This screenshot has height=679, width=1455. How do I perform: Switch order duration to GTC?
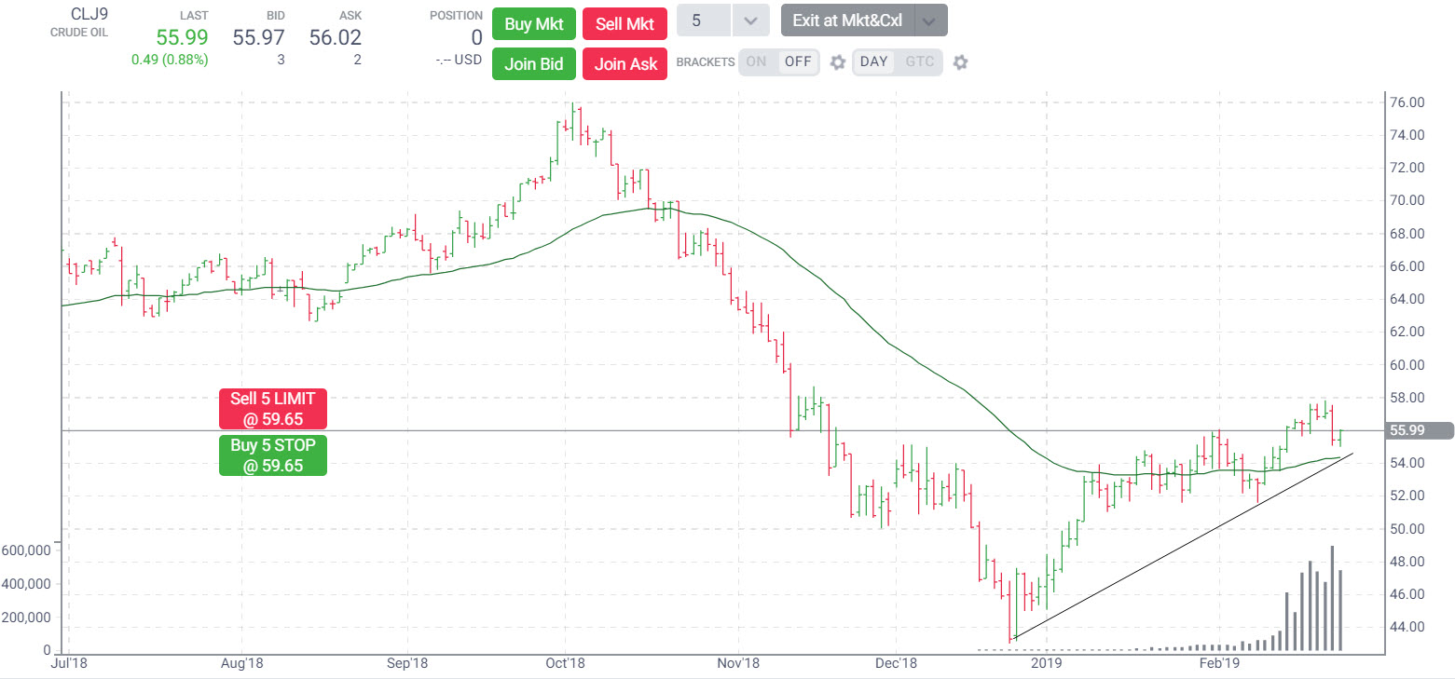pos(920,61)
